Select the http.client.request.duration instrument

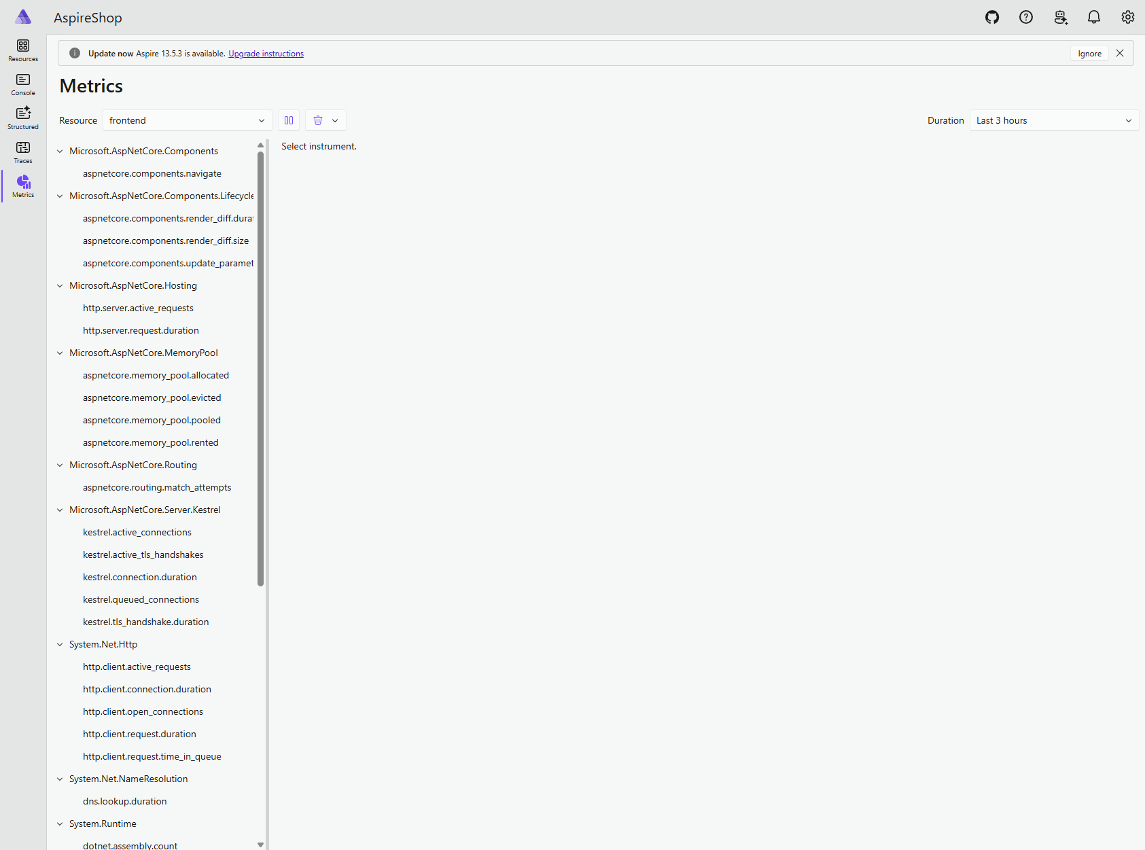pos(139,734)
